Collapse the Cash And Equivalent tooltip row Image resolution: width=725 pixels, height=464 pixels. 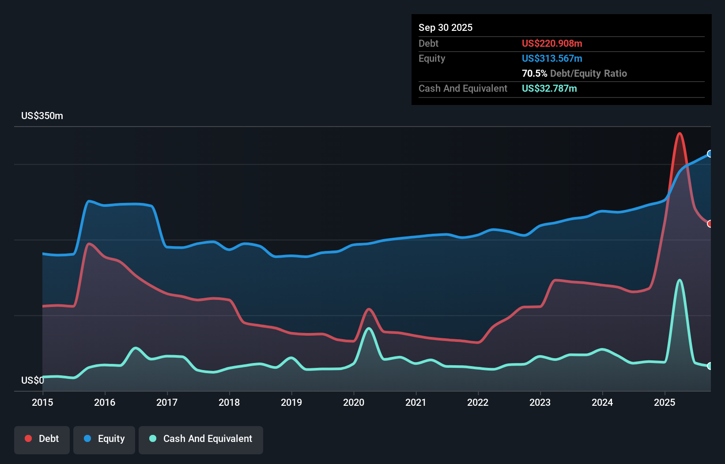point(463,88)
